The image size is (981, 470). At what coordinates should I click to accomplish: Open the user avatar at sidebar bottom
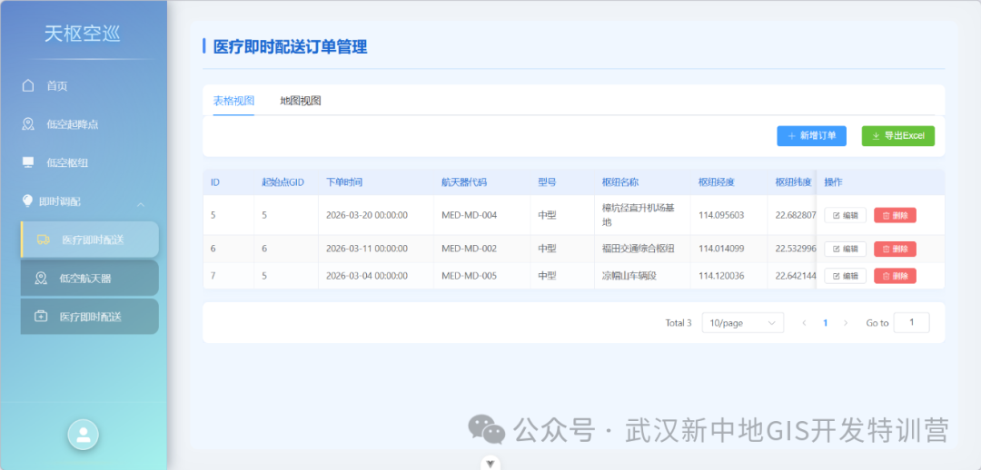tap(84, 435)
